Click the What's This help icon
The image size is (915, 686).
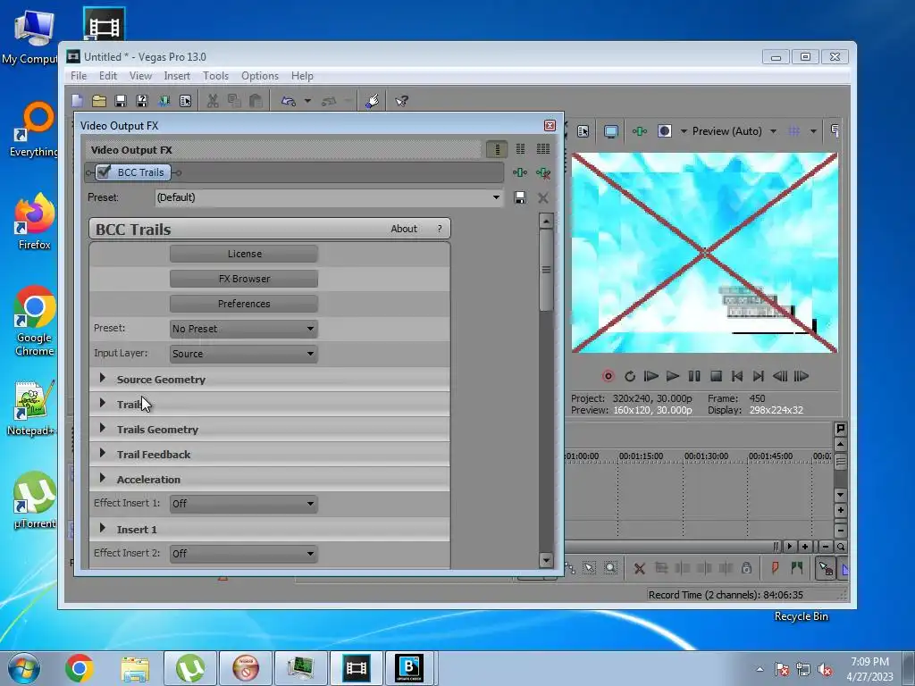point(401,101)
